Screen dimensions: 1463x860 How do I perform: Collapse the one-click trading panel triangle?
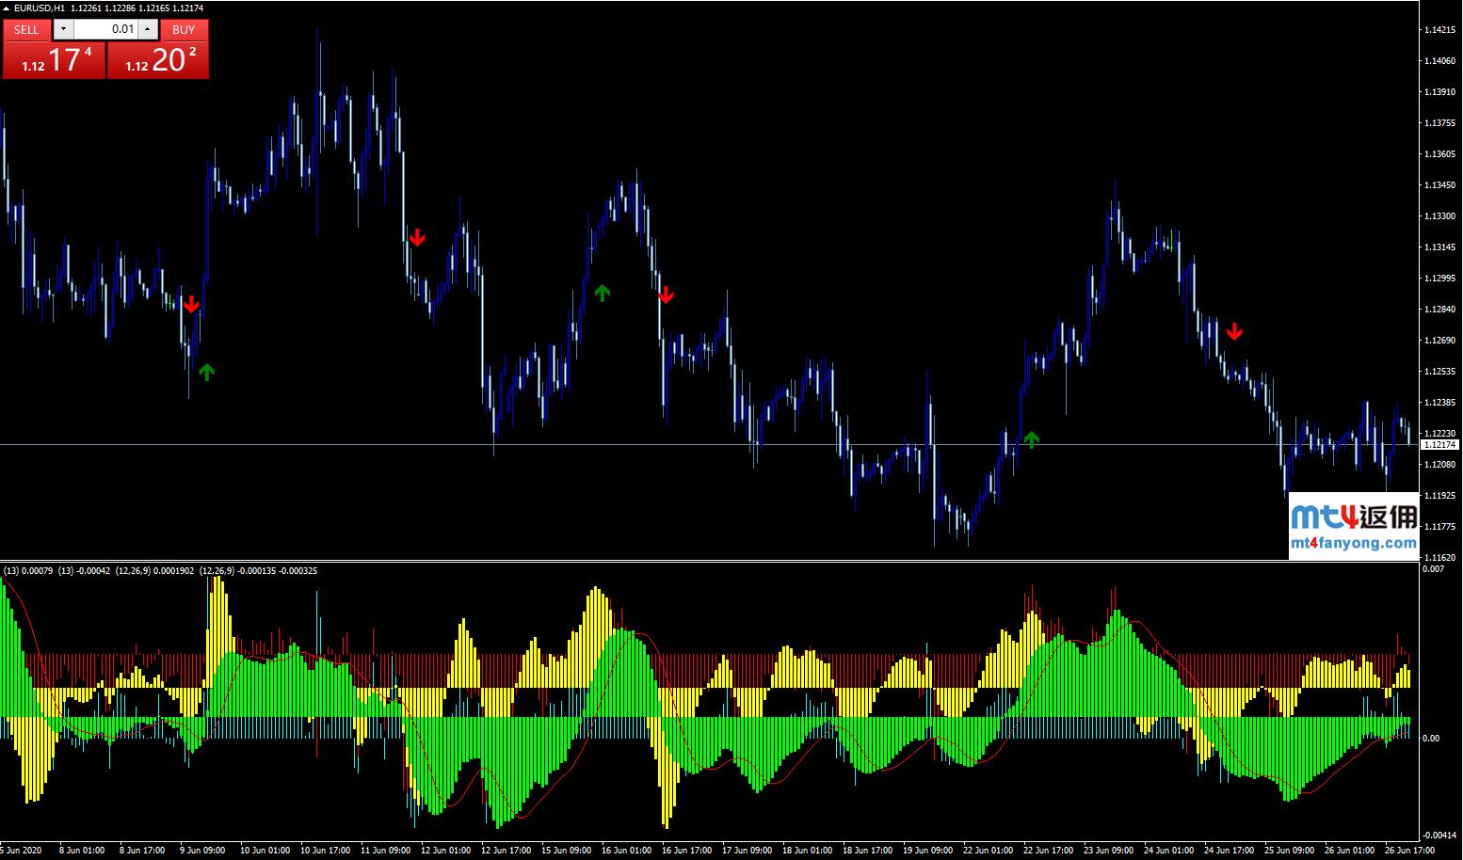pos(6,8)
